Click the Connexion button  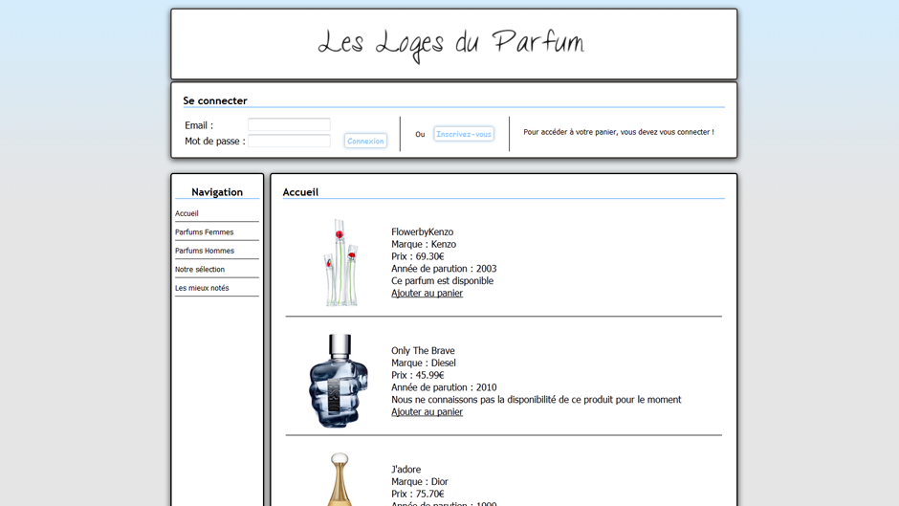365,141
